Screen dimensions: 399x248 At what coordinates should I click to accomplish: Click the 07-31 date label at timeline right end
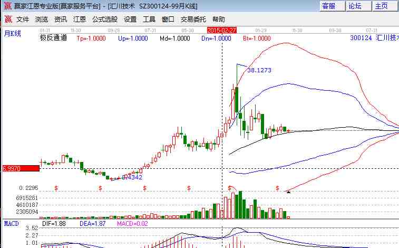(372, 30)
